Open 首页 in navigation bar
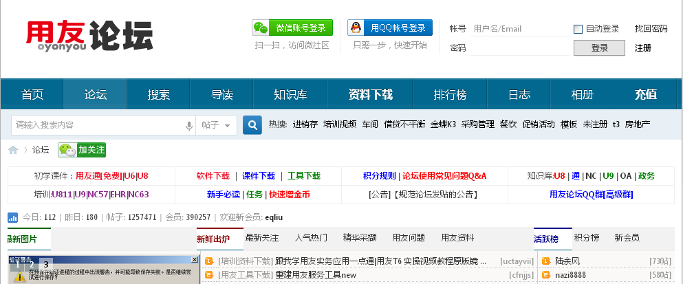Screen dimensions: 683x284 coord(32,94)
